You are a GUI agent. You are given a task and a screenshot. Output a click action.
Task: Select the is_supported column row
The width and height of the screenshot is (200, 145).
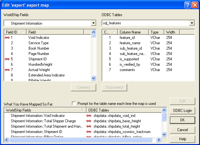(x=148, y=59)
